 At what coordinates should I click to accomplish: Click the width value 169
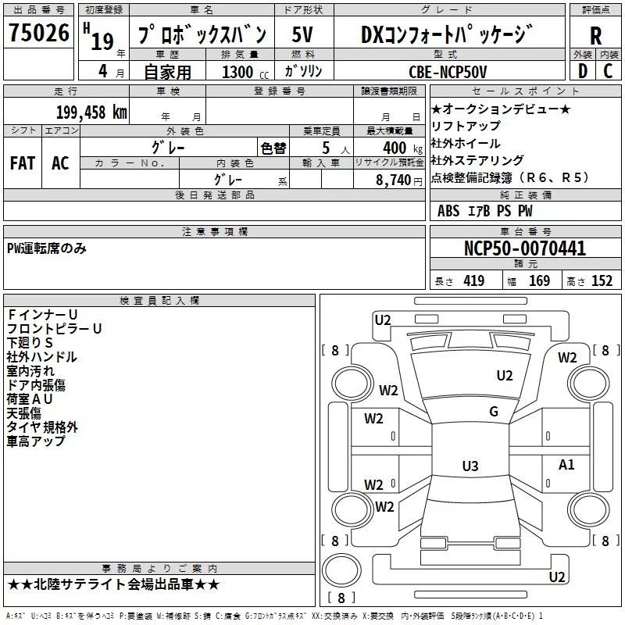click(539, 281)
